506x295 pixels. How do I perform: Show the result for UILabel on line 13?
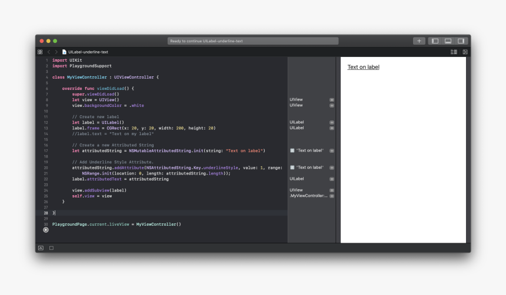coord(332,128)
